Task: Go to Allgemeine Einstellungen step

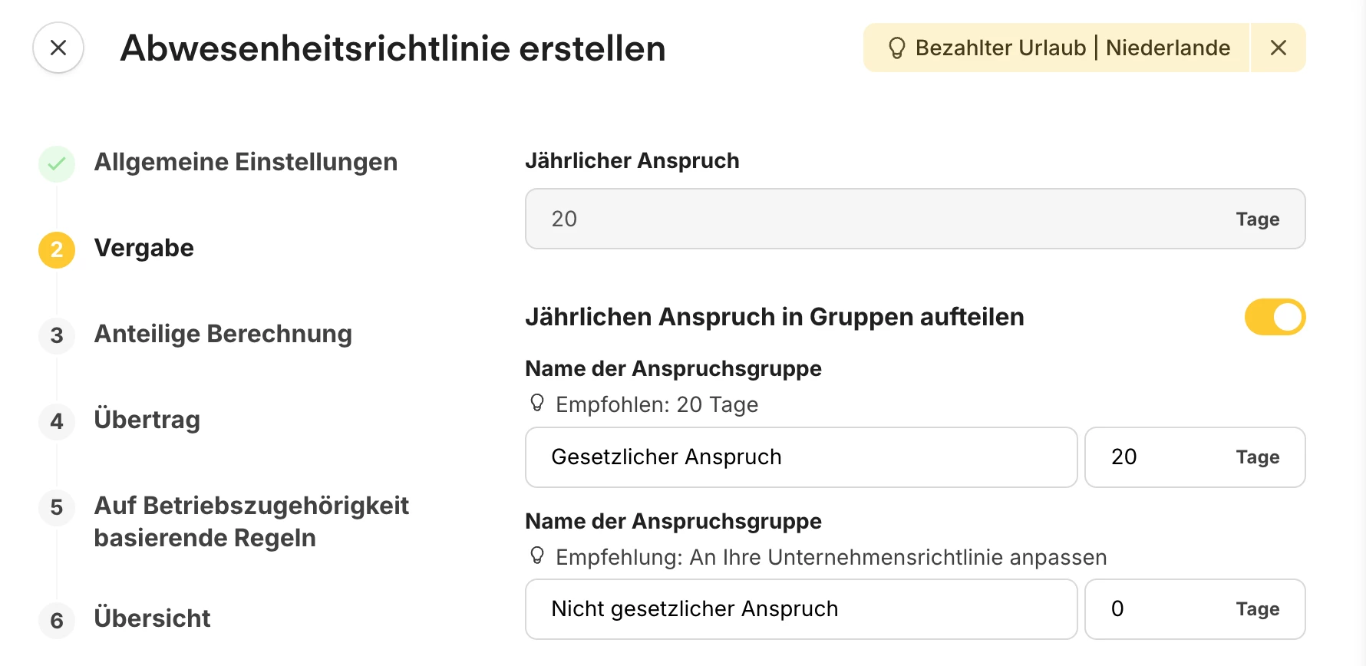Action: [x=246, y=162]
